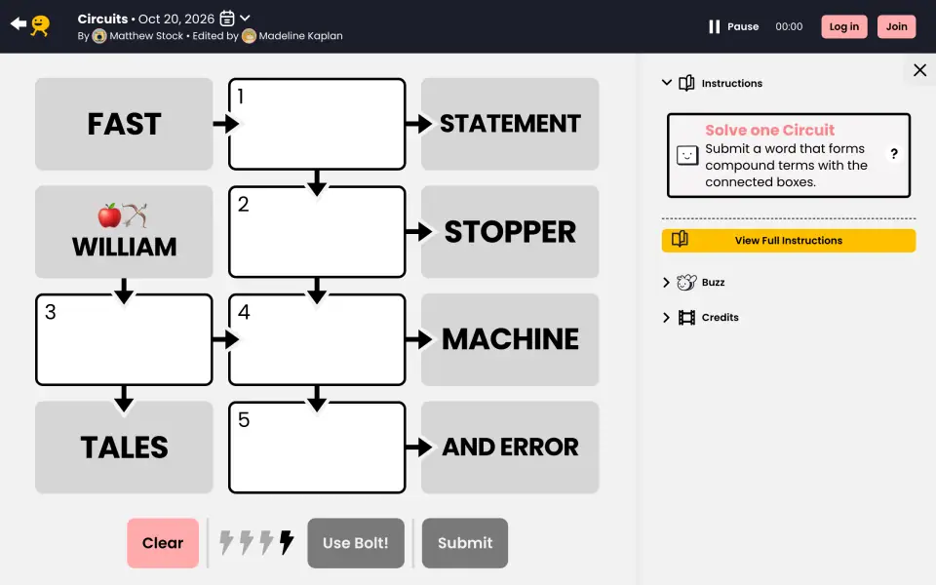Collapse the Instructions section chevron
Screen dimensions: 936x585
[x=667, y=82]
